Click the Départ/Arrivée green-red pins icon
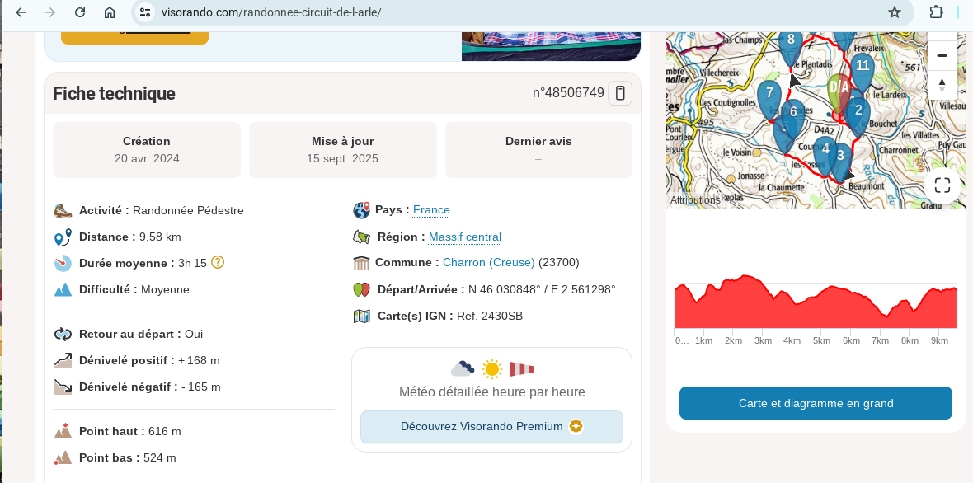973x483 pixels. (362, 289)
